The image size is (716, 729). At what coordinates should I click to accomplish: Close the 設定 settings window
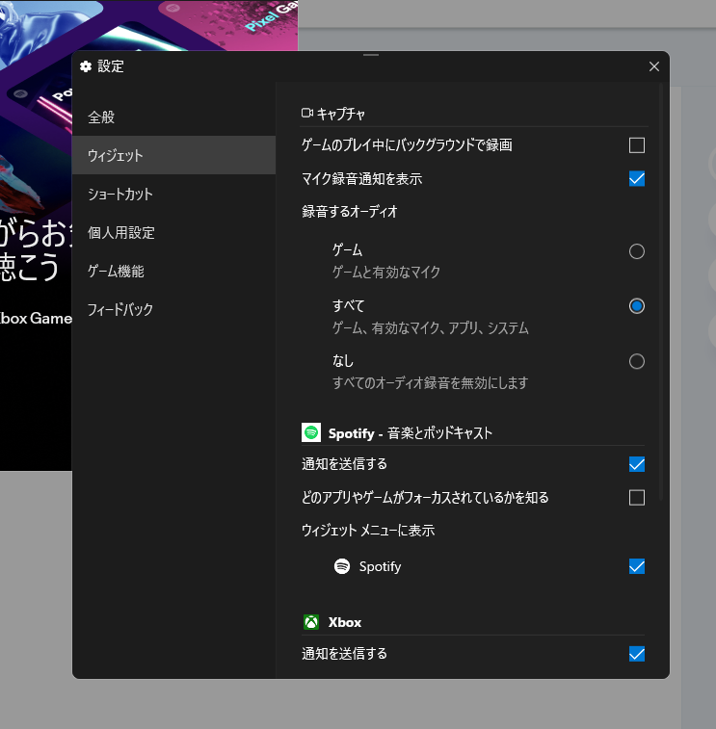(x=654, y=66)
